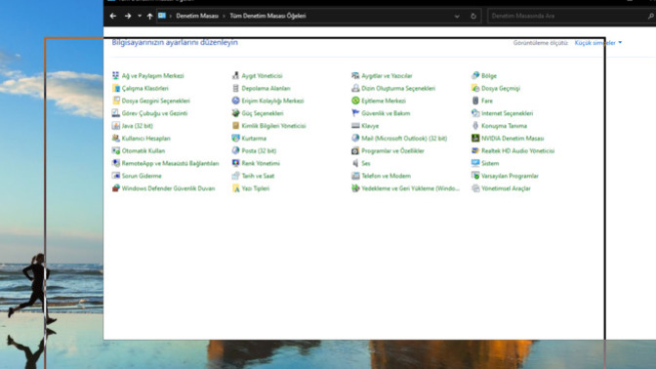Open Çalışma Klasörleri icon

pos(116,88)
